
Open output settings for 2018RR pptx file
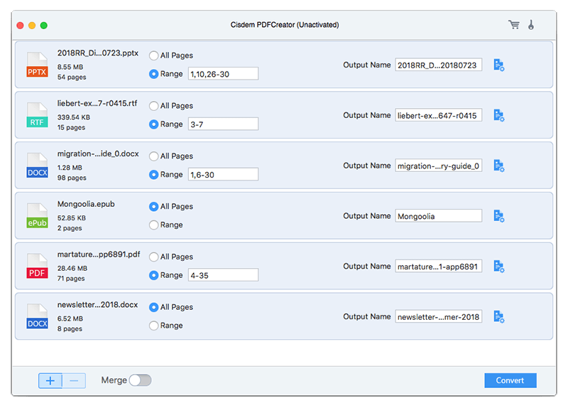point(499,65)
